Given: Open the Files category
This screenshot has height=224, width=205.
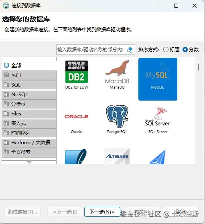Looking at the screenshot, I should pos(29,114).
